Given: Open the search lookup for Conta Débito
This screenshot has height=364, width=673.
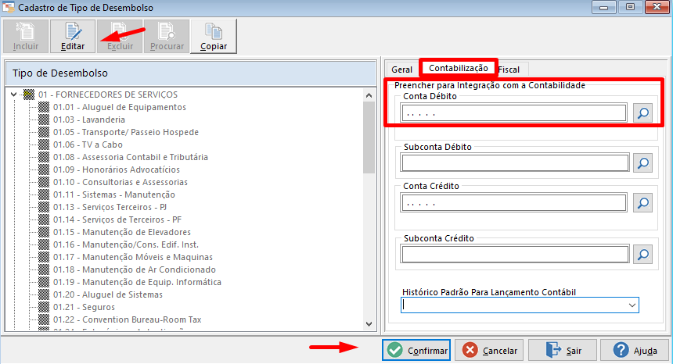Looking at the screenshot, I should (x=642, y=113).
